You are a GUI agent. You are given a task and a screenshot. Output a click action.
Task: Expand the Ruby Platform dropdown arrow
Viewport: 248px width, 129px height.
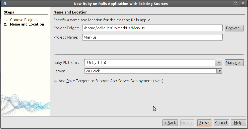[219, 63]
